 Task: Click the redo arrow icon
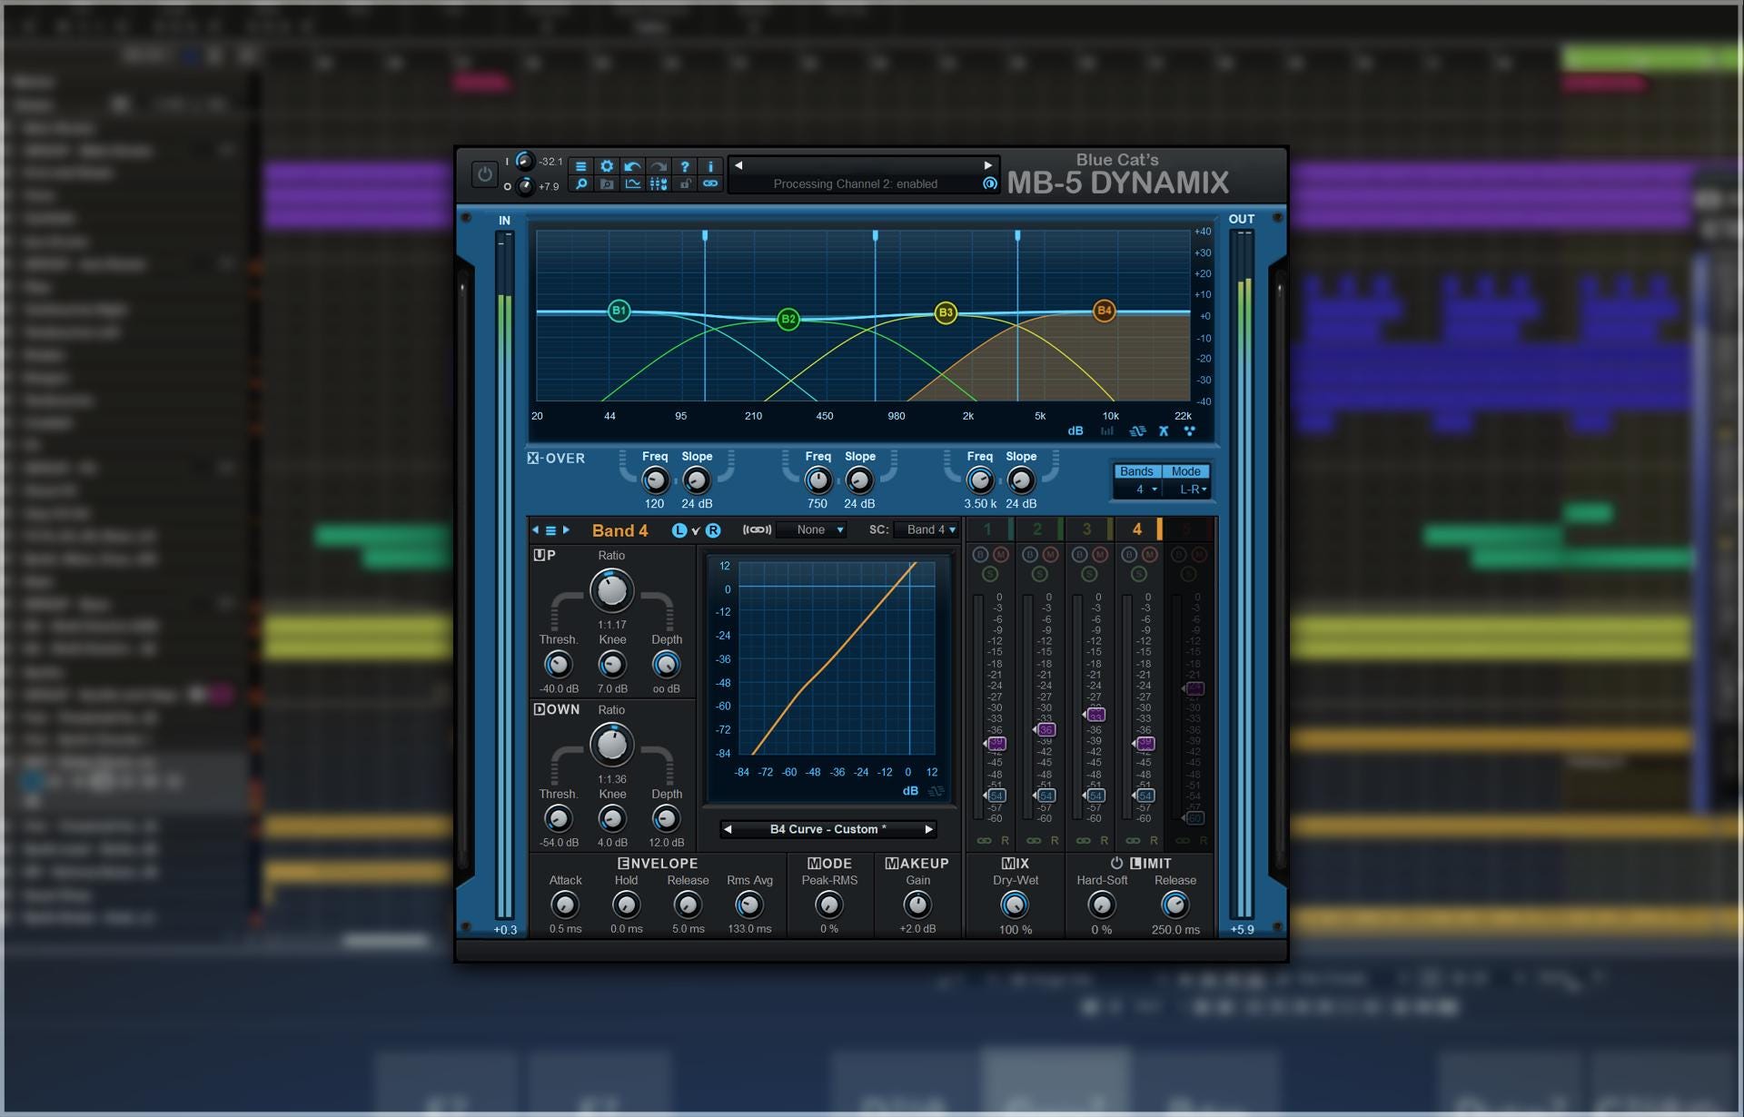coord(659,166)
